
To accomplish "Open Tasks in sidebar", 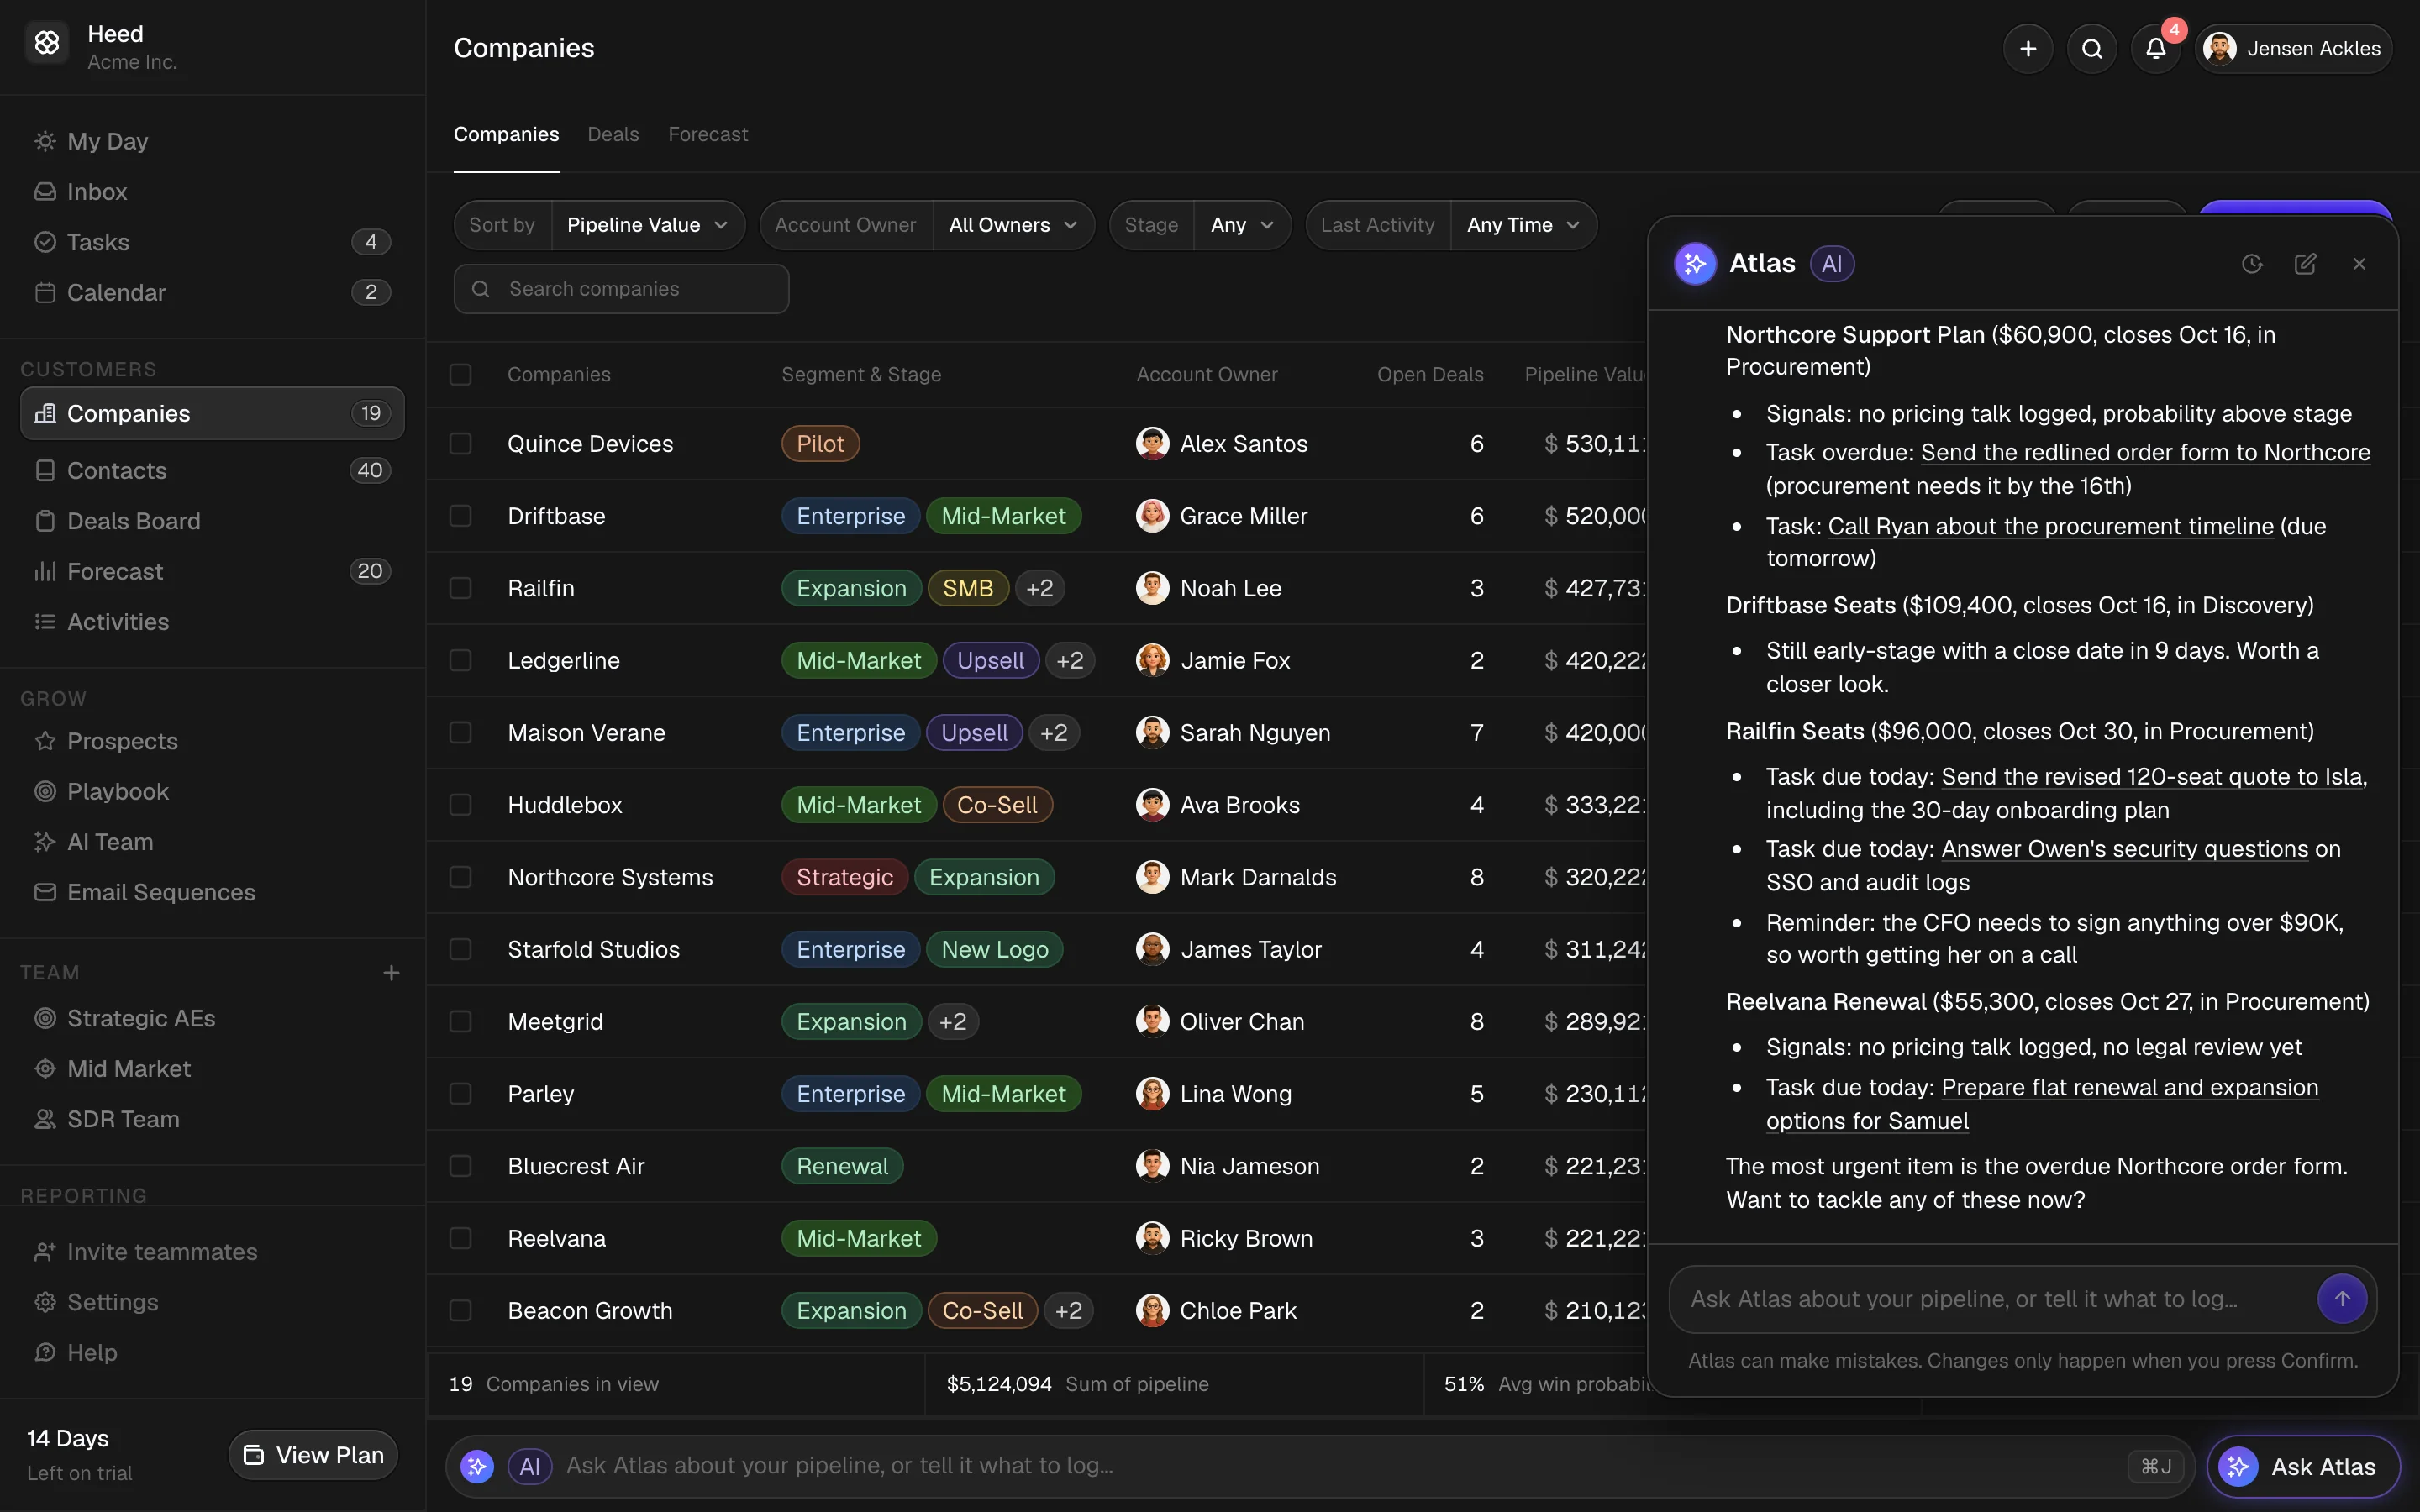I will coord(212,242).
